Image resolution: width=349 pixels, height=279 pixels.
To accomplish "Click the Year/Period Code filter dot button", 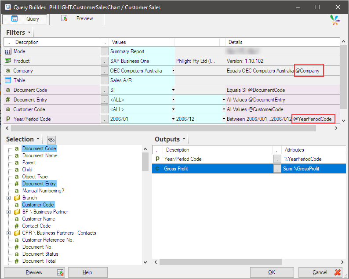I will (104, 119).
